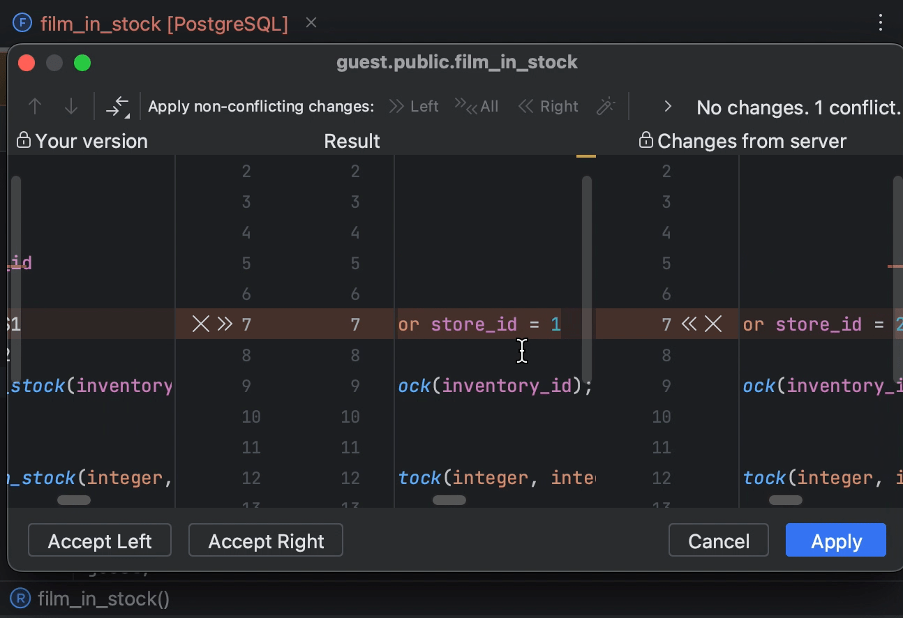Click Apply to confirm merge

(835, 541)
